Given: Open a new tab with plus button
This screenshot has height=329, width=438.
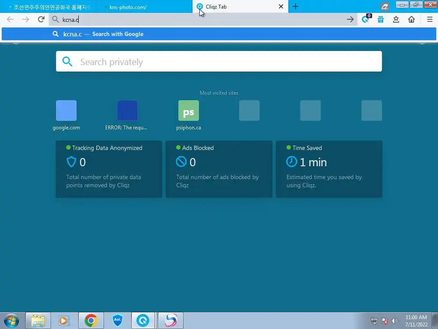Looking at the screenshot, I should click(x=296, y=6).
